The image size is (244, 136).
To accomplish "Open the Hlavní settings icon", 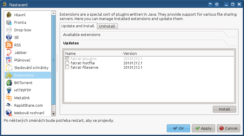I will [9, 15].
